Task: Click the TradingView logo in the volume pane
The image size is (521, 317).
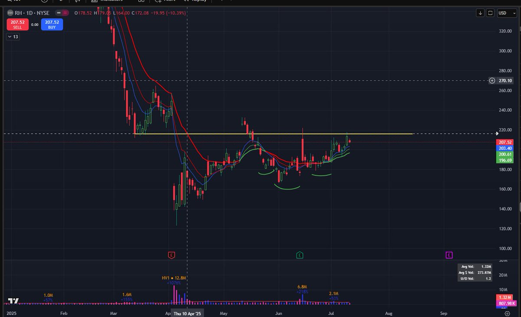Action: click(x=14, y=301)
